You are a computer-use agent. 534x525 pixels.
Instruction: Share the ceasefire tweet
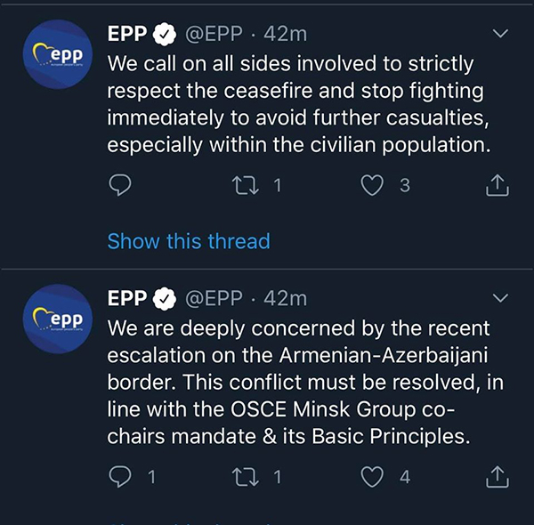[x=498, y=185]
